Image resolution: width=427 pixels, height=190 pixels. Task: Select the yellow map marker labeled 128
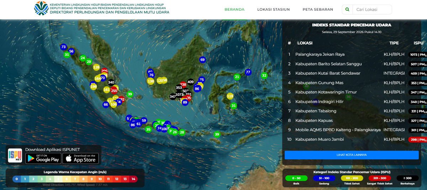(96, 67)
